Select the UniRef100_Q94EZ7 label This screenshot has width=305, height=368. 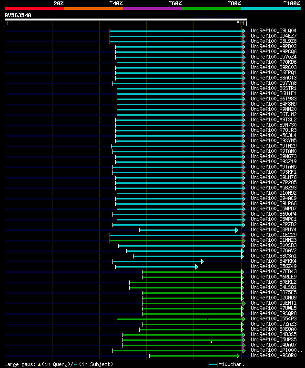(274, 36)
